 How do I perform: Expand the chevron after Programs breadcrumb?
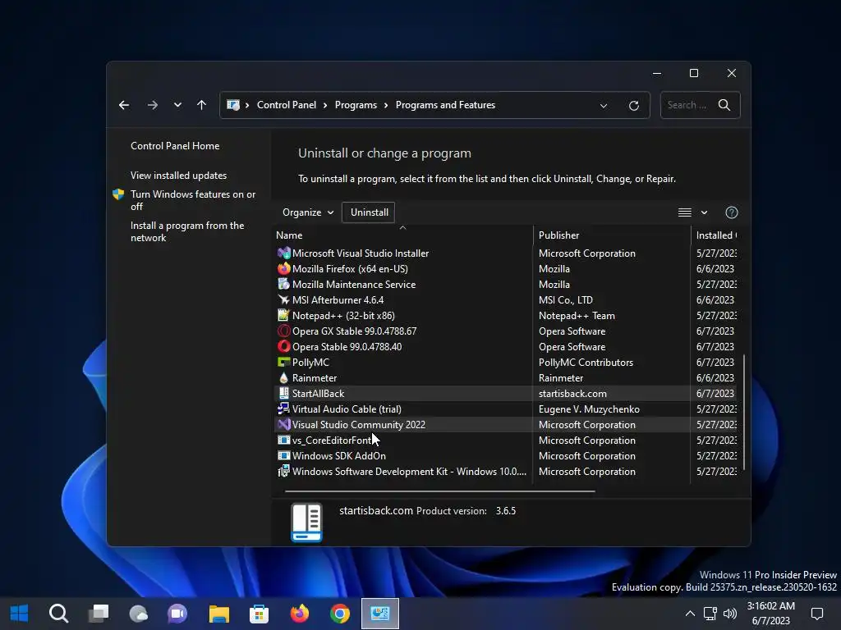point(386,106)
